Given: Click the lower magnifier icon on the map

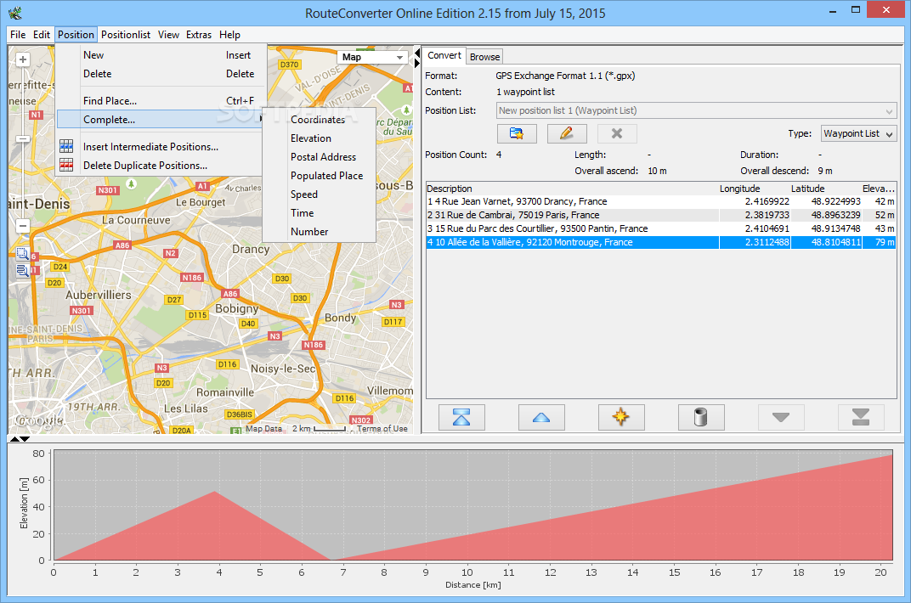Looking at the screenshot, I should coord(23,270).
